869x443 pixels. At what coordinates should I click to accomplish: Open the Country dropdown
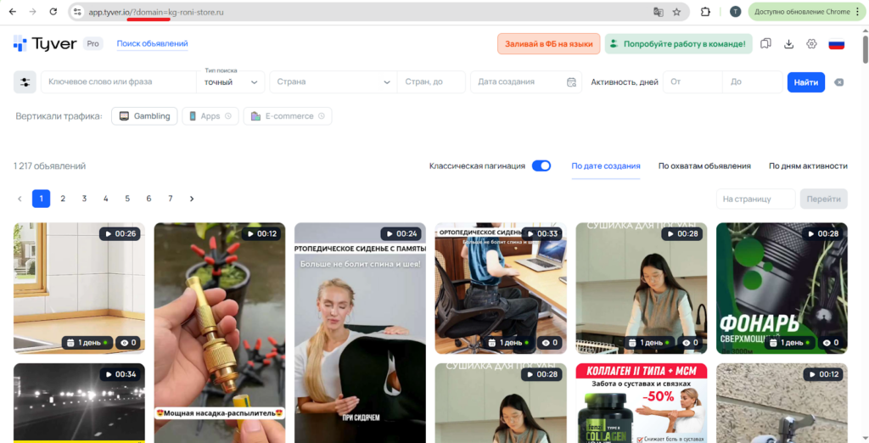pyautogui.click(x=333, y=82)
